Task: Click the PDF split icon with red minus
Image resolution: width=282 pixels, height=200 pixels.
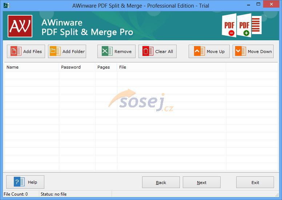Action: pos(229,25)
